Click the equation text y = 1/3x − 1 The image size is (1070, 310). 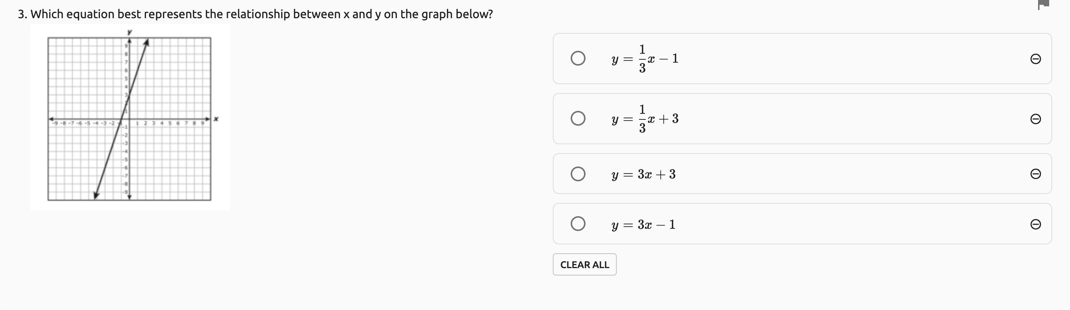tap(645, 59)
